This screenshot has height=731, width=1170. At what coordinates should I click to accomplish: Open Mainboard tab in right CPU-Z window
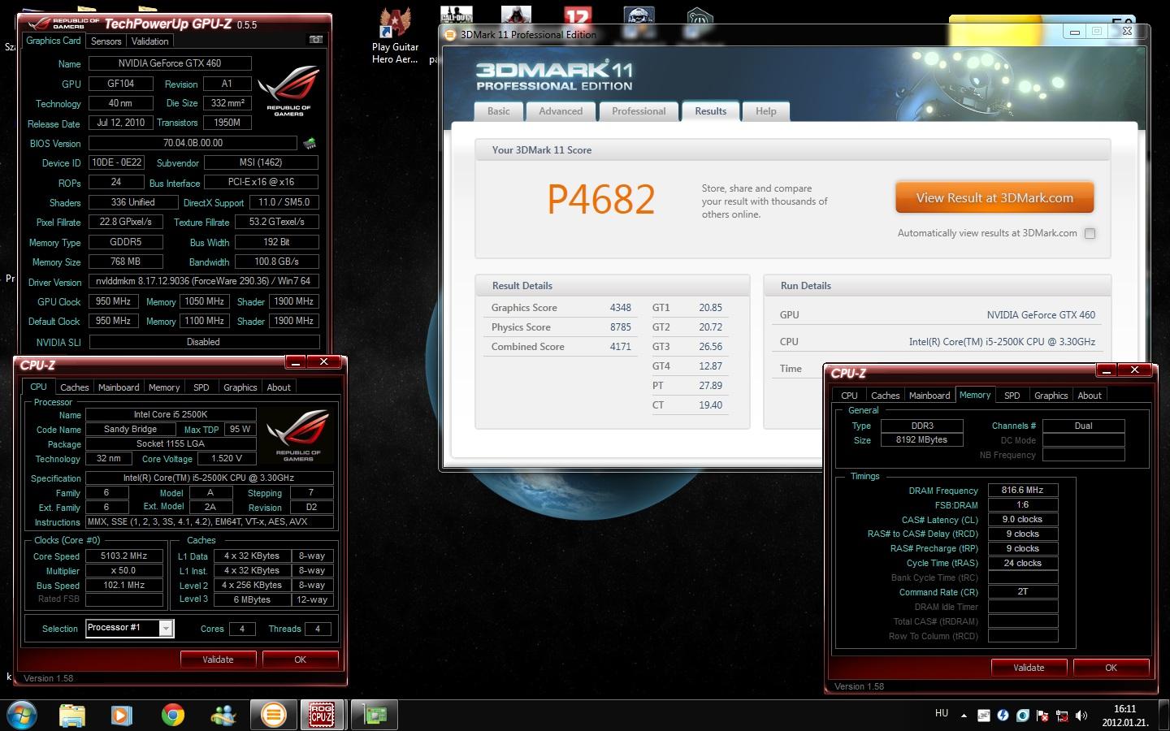tap(929, 396)
